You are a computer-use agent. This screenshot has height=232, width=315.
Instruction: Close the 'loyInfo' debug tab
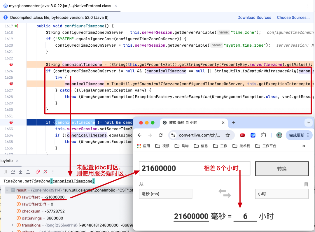click(x=17, y=161)
